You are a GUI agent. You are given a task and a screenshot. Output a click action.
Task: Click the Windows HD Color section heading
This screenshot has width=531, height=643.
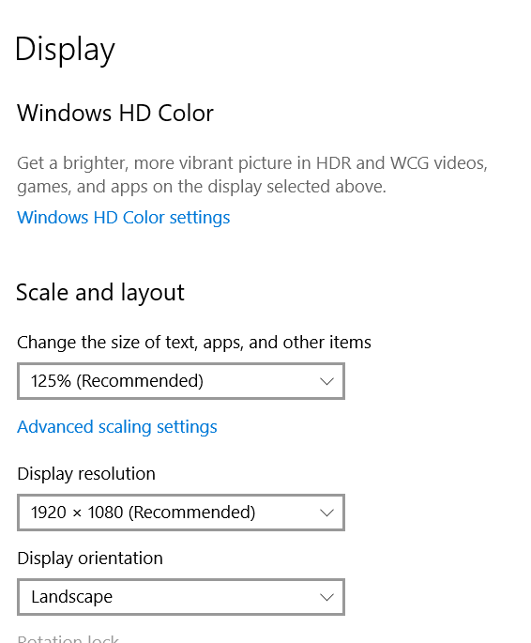pyautogui.click(x=115, y=113)
